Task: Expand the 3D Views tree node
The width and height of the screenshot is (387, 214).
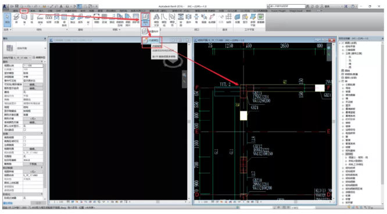Action: (x=343, y=50)
